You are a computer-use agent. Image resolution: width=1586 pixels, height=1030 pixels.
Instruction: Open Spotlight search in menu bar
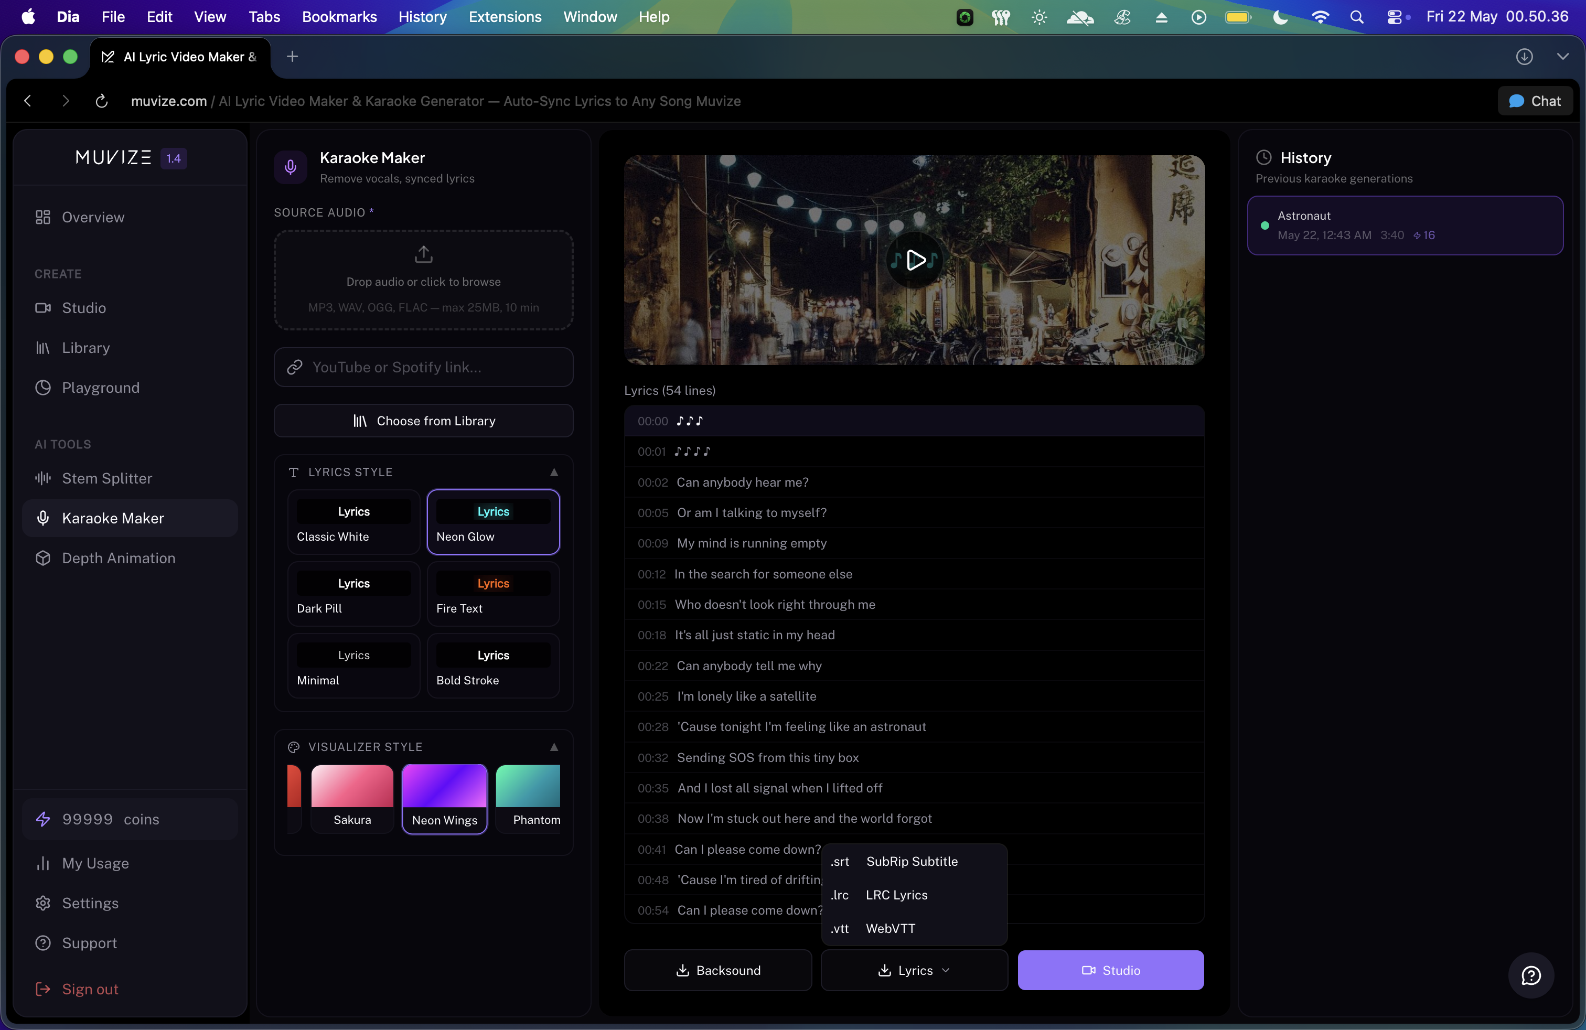[x=1356, y=17]
